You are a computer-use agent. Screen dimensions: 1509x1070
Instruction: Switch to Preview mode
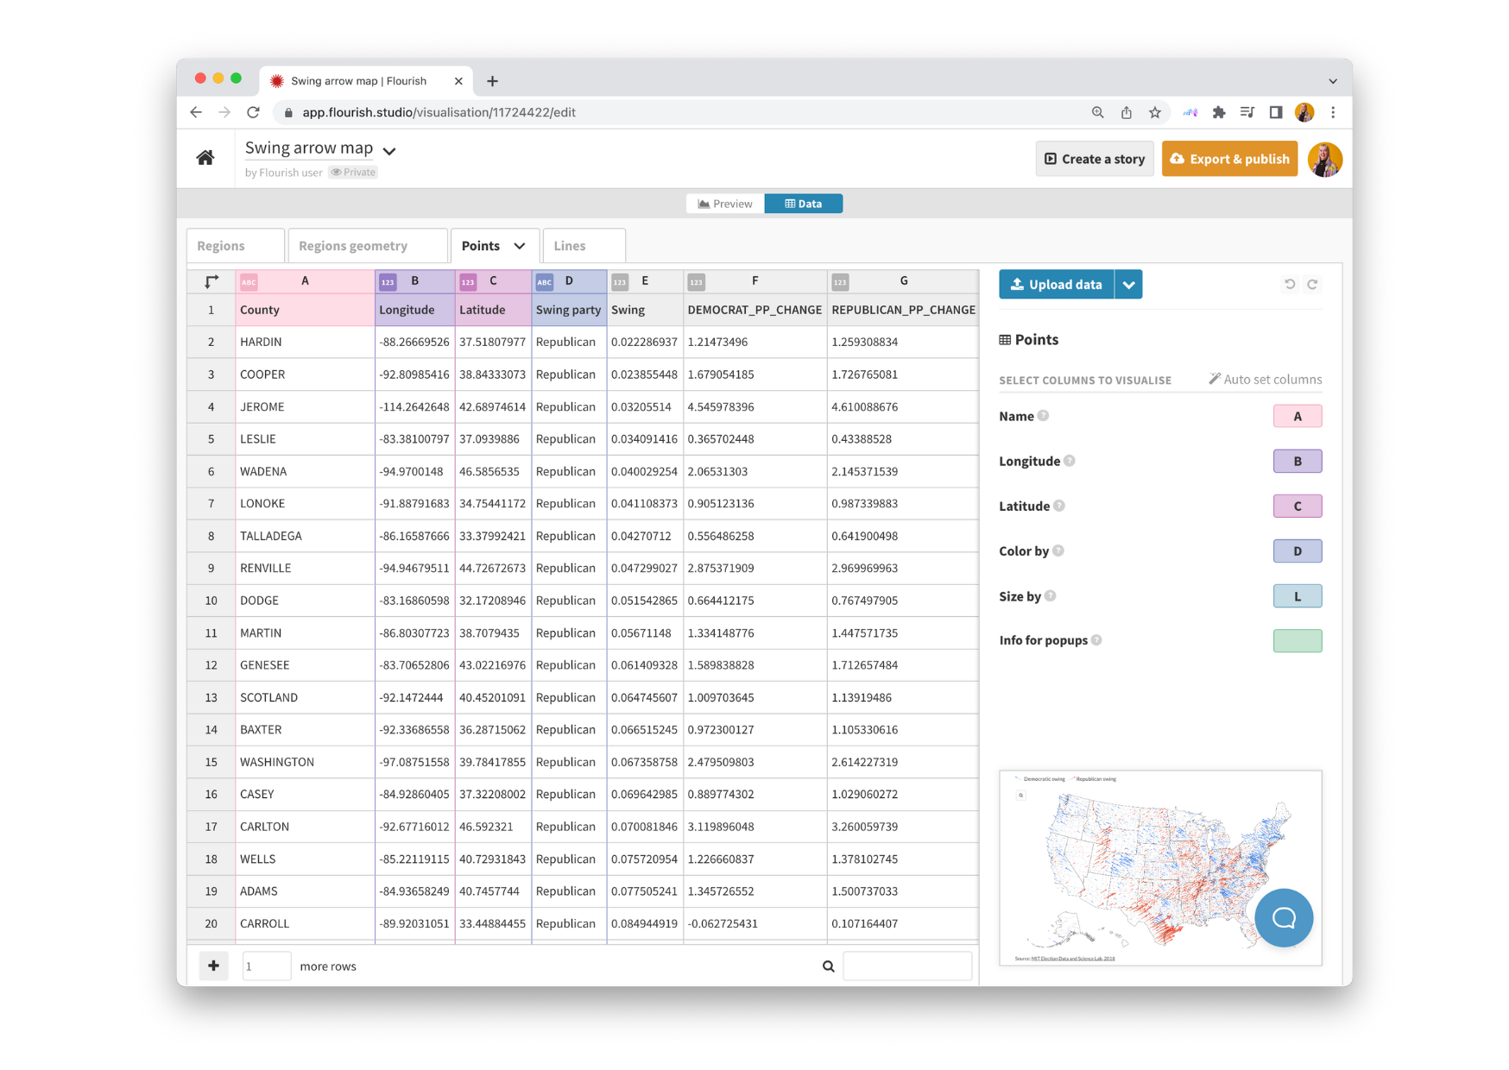point(725,204)
